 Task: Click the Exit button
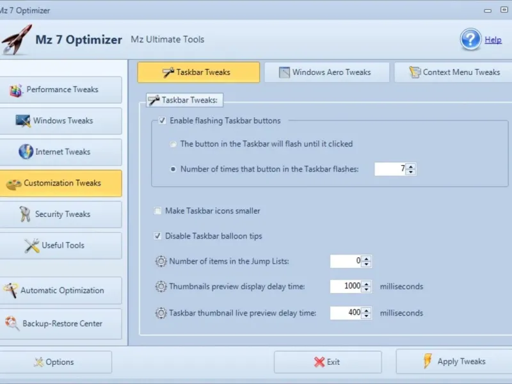point(328,362)
